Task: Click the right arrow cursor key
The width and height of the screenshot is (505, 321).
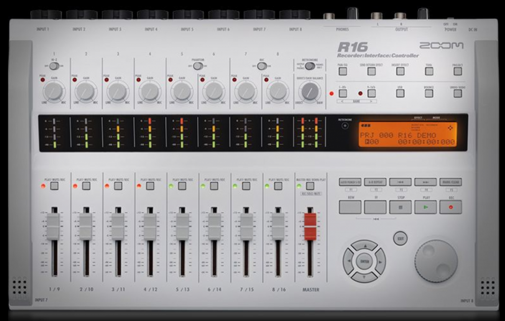Action: click(x=380, y=261)
